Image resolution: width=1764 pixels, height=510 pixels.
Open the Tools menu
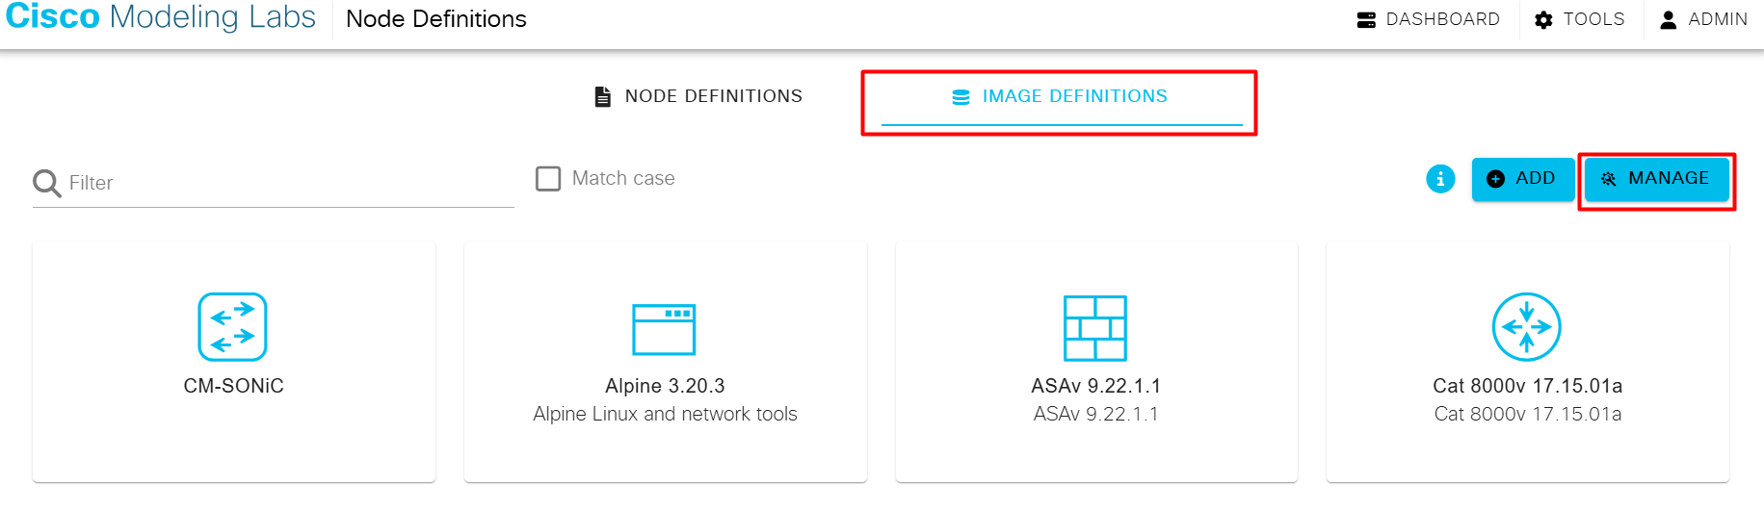[1580, 19]
